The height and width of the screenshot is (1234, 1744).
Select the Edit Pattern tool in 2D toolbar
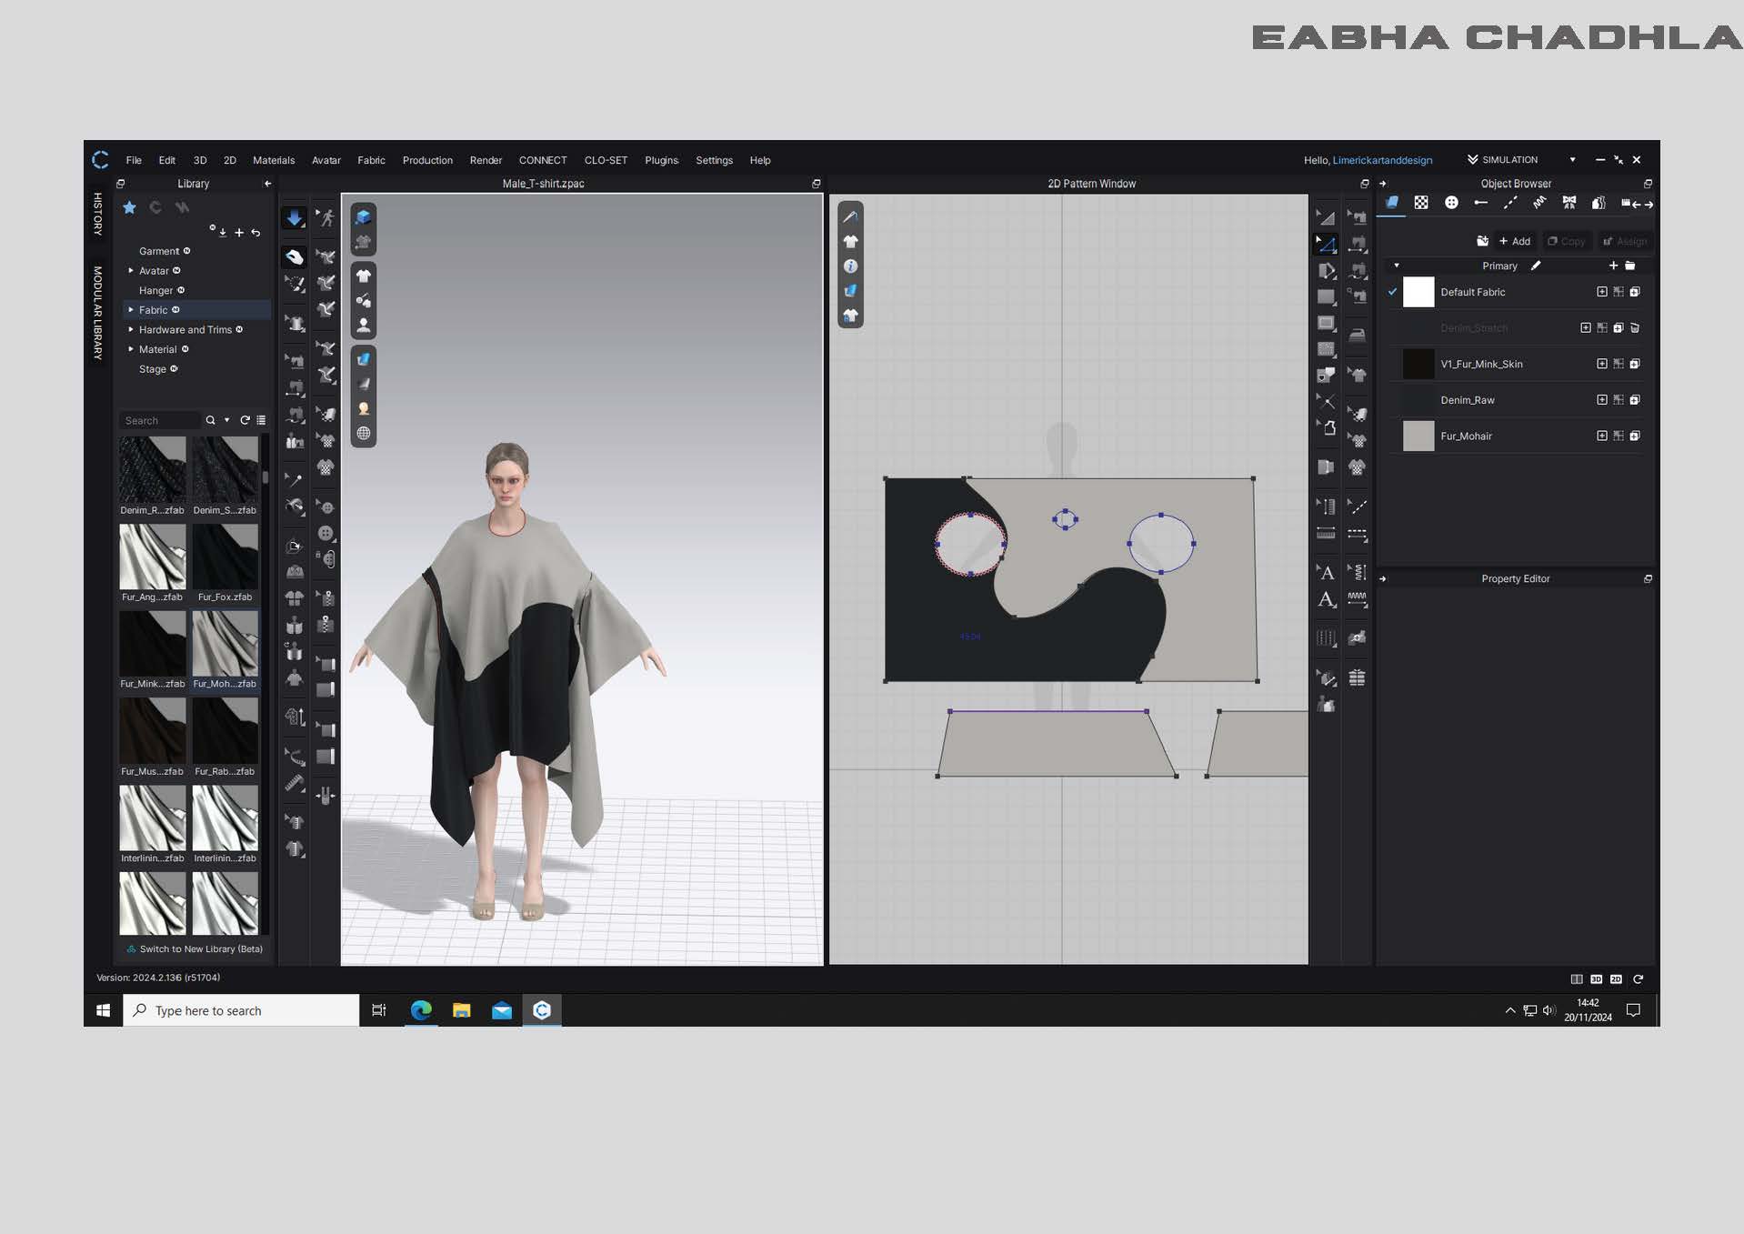coord(1327,245)
